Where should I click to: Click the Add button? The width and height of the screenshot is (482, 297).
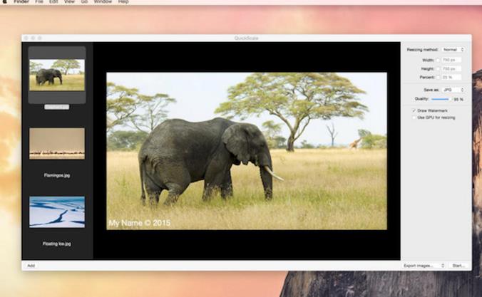(31, 265)
